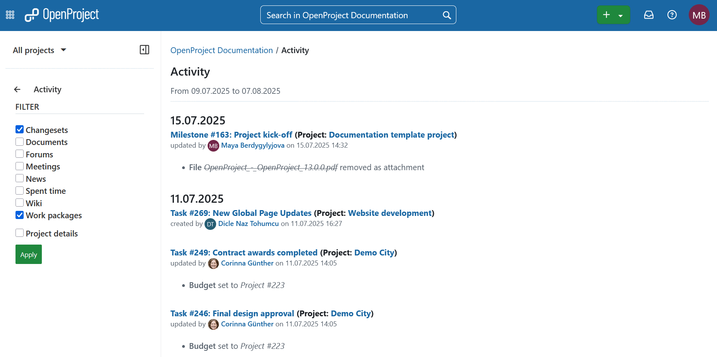Enable the Meetings filter

click(19, 166)
